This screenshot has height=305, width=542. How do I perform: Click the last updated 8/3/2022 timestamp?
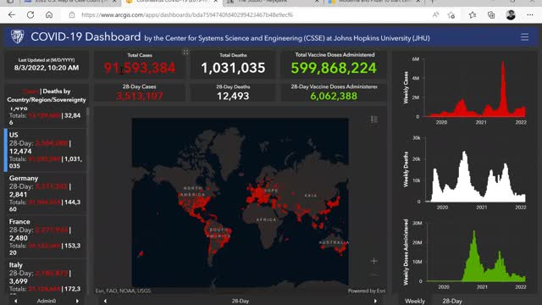pos(47,68)
